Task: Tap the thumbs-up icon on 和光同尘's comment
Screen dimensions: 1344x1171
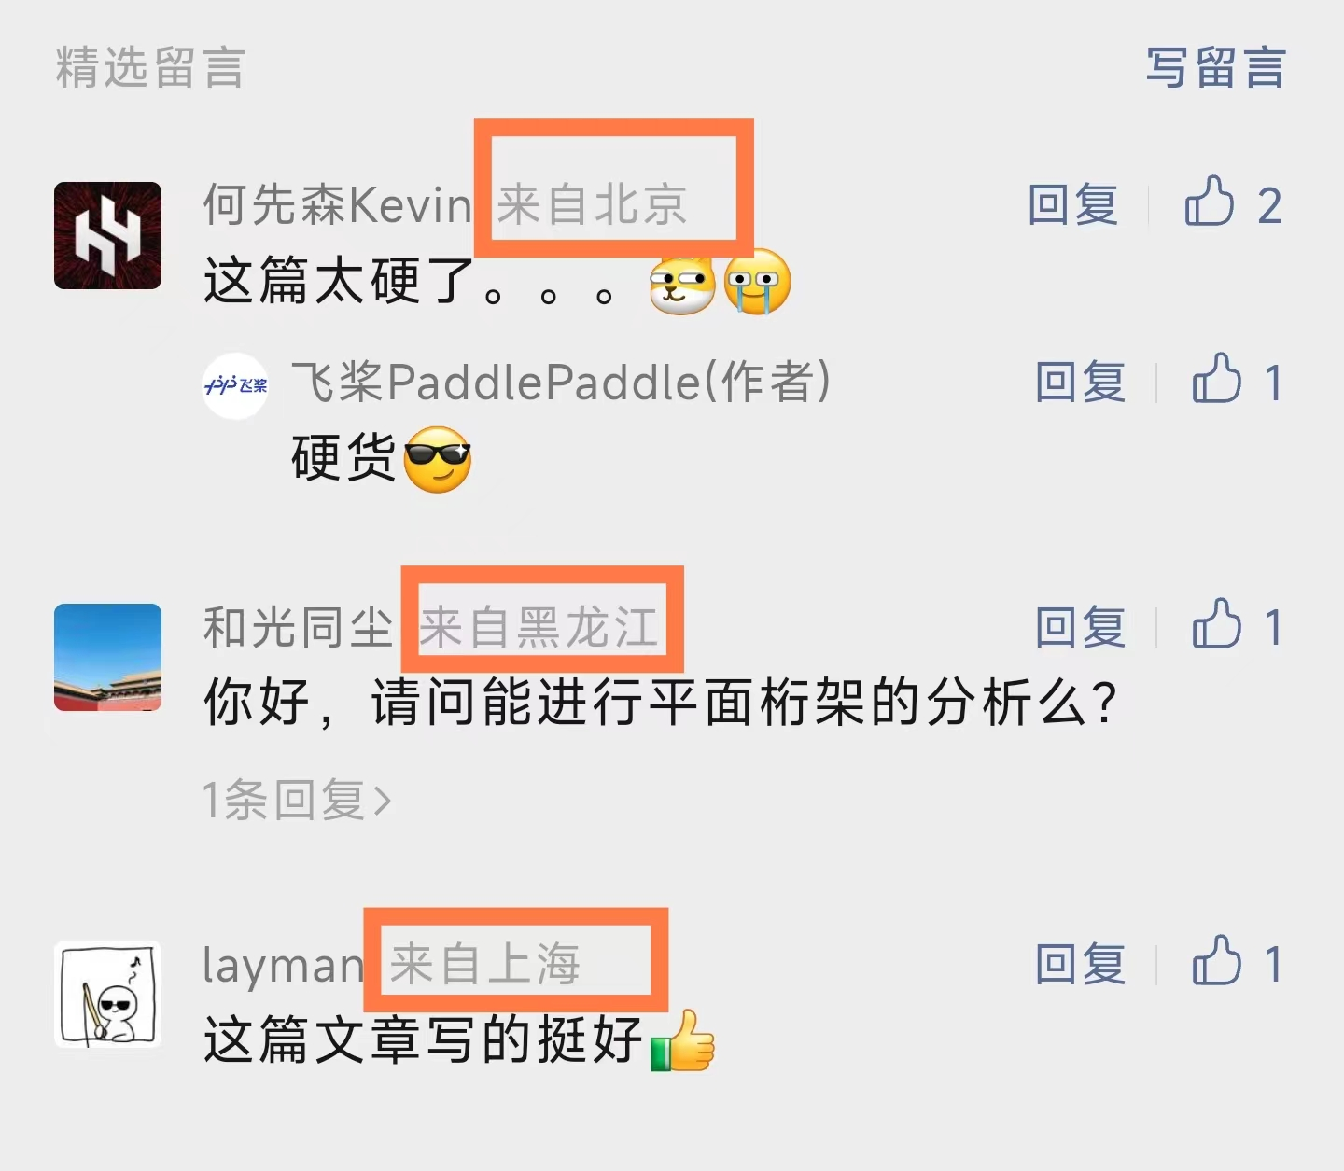Action: pyautogui.click(x=1217, y=623)
